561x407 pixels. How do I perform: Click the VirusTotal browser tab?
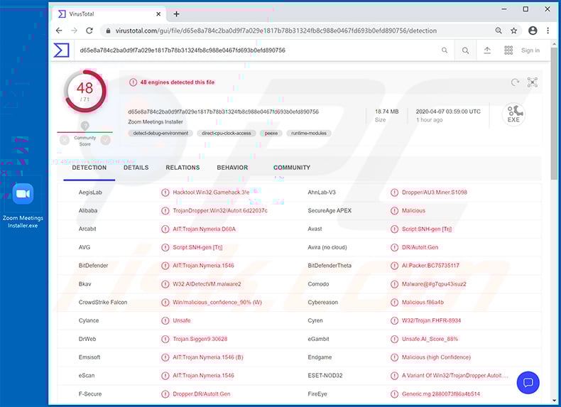click(109, 14)
